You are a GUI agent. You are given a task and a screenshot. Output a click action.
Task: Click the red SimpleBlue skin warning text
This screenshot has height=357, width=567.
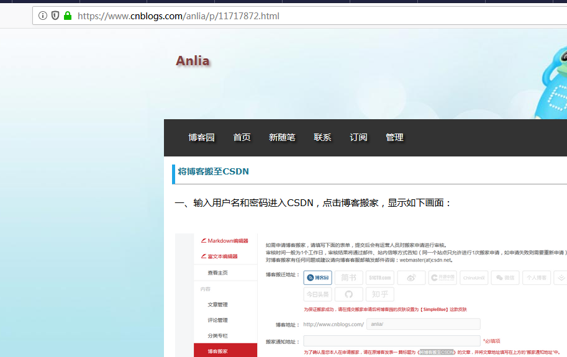(x=385, y=309)
